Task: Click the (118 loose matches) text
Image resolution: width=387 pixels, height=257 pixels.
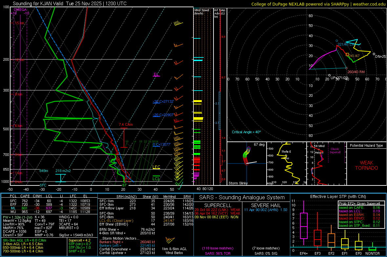Action: [x=218, y=248]
